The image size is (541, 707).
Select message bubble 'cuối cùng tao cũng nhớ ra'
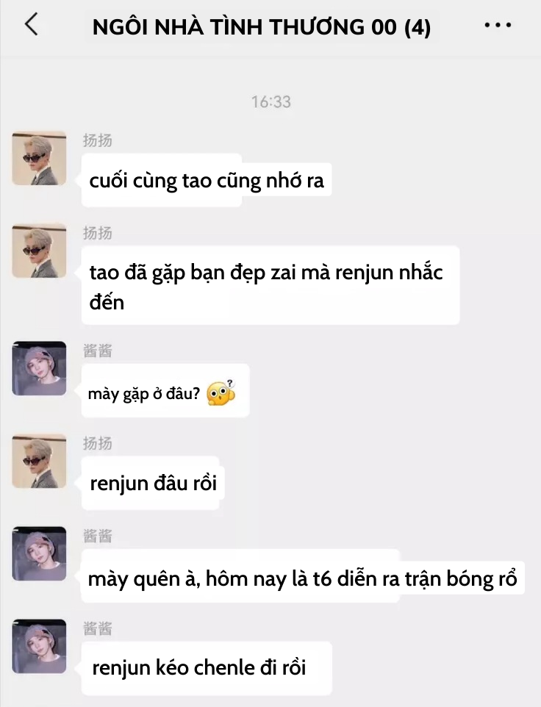[x=207, y=180]
